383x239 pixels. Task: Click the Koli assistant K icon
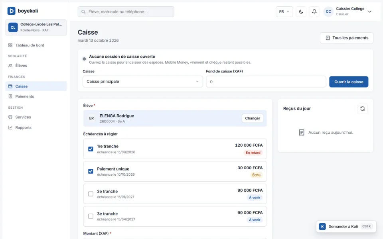322,227
